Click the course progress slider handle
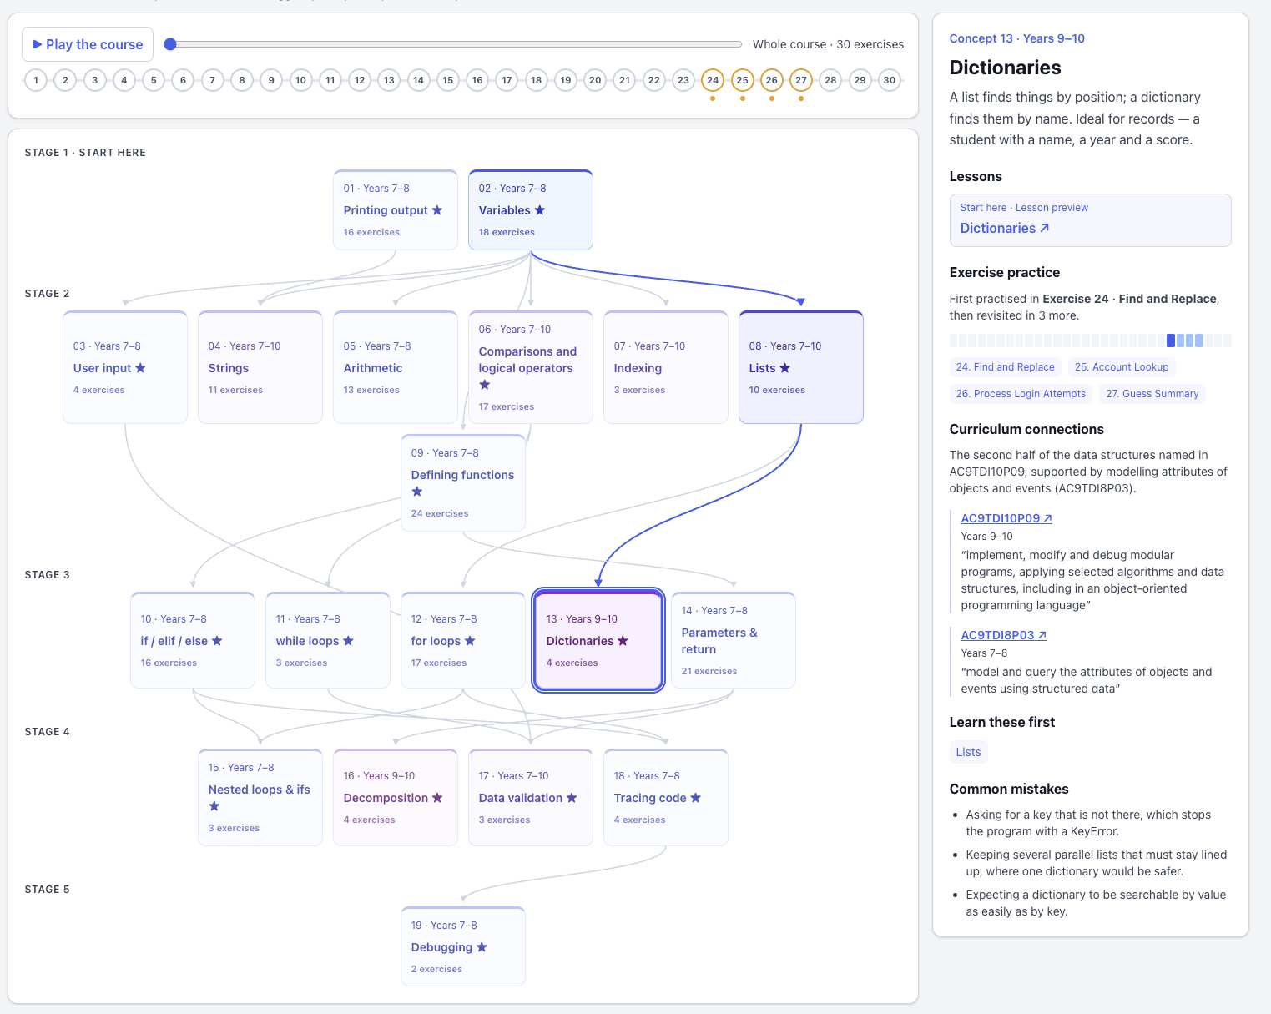The image size is (1271, 1014). (x=170, y=44)
